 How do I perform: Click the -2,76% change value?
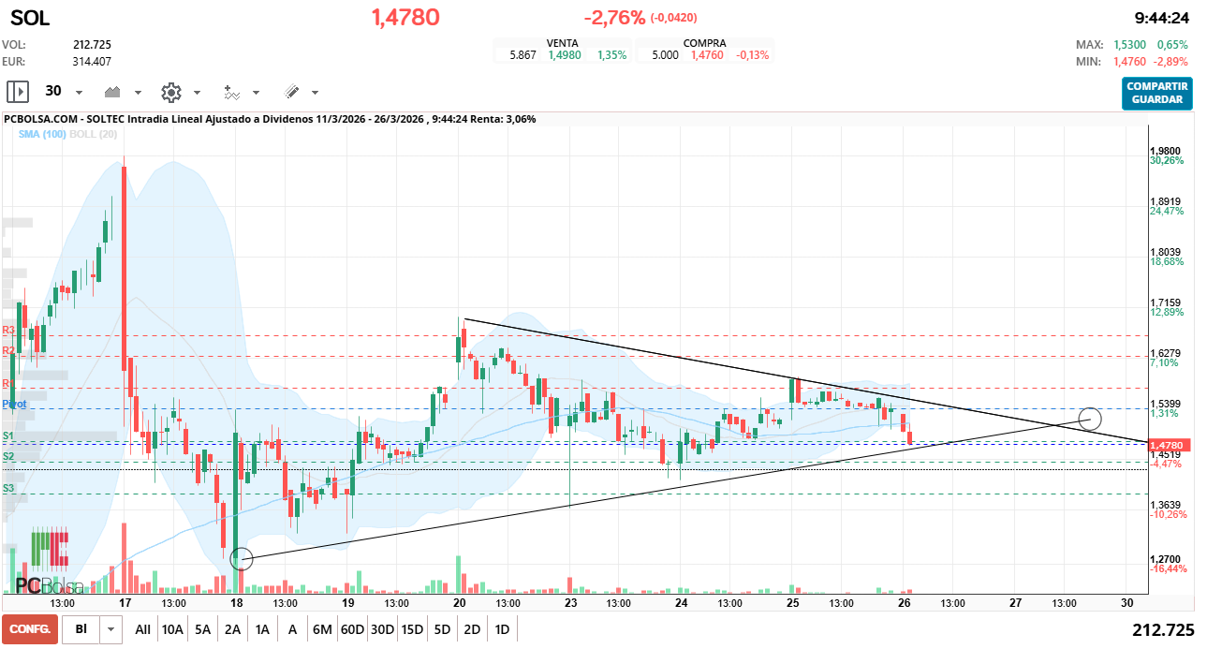point(614,17)
